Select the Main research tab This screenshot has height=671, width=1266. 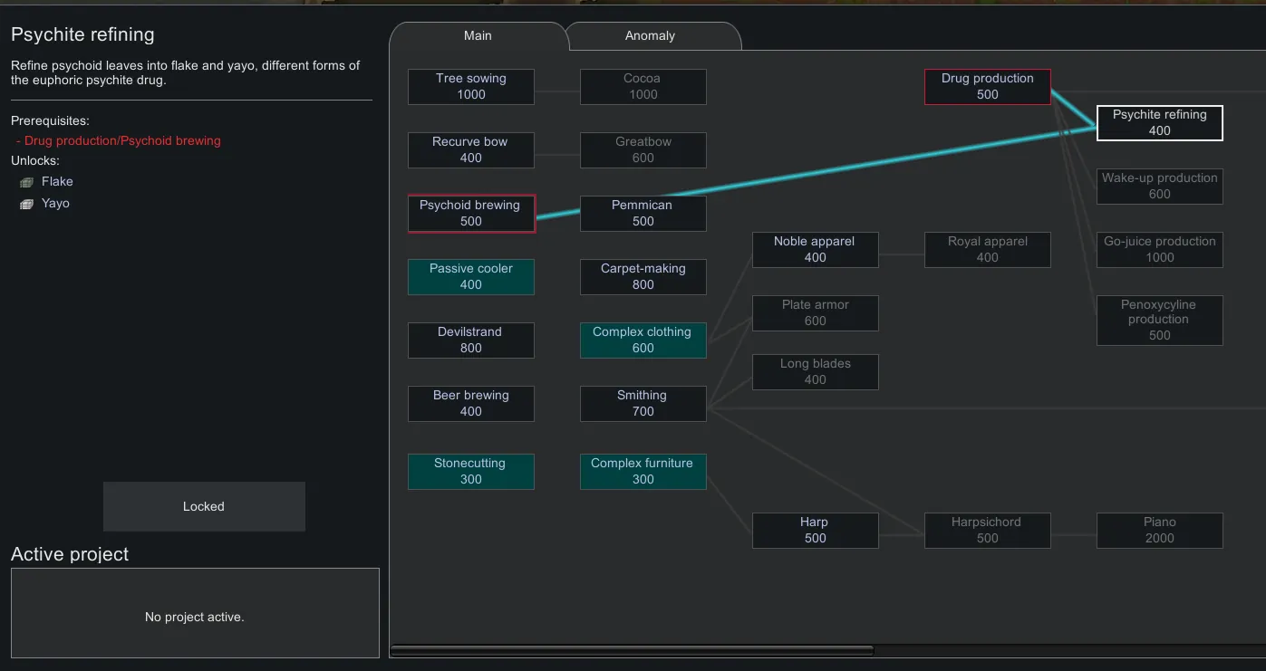click(x=478, y=36)
